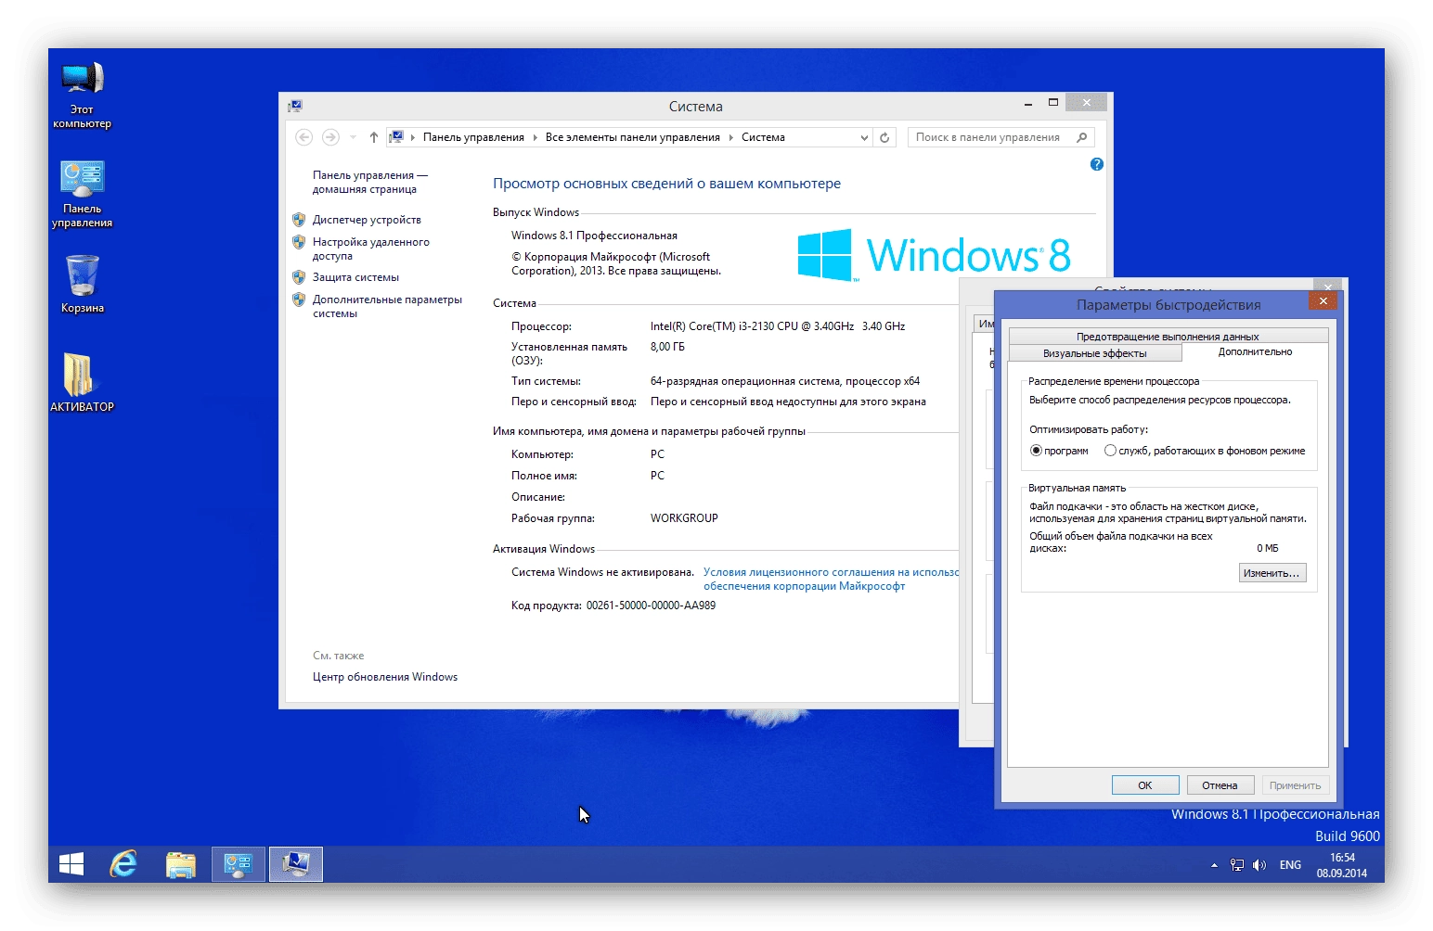Launch Internet Explorer from taskbar
The width and height of the screenshot is (1433, 931).
pos(123,864)
